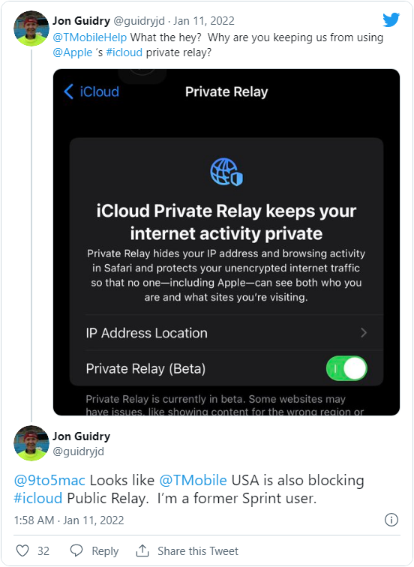
Task: Click the reply speech bubble icon
Action: pos(76,550)
